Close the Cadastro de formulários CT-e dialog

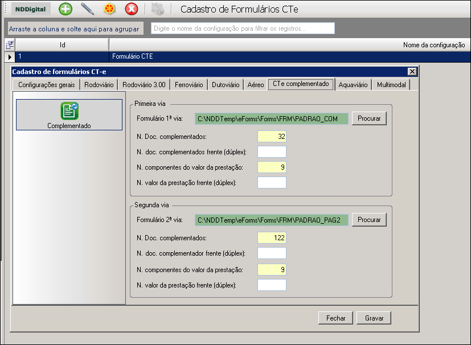412,72
